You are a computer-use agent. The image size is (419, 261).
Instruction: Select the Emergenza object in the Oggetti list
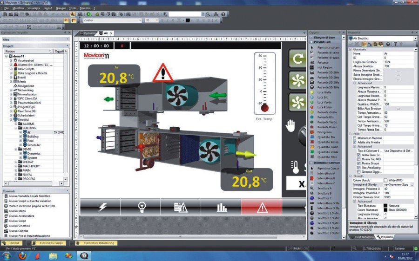[x=326, y=132]
